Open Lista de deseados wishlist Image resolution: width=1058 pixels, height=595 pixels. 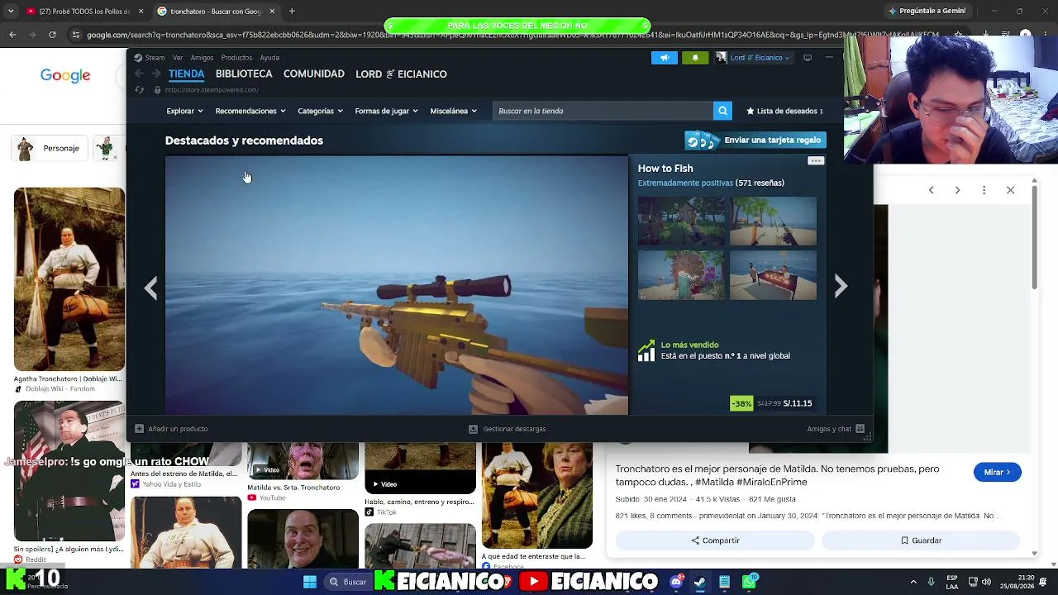784,111
